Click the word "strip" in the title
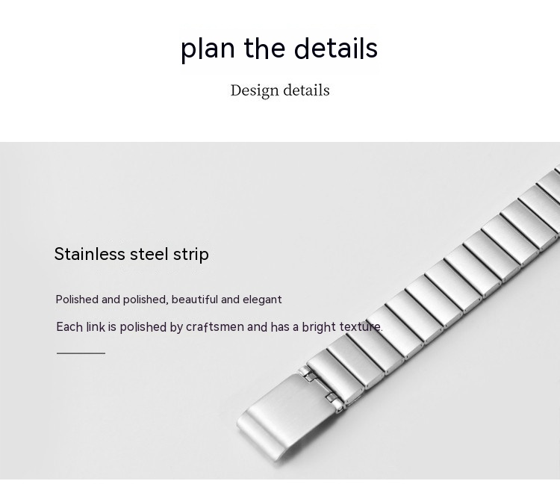Viewport: 560px width, 484px height. point(190,255)
